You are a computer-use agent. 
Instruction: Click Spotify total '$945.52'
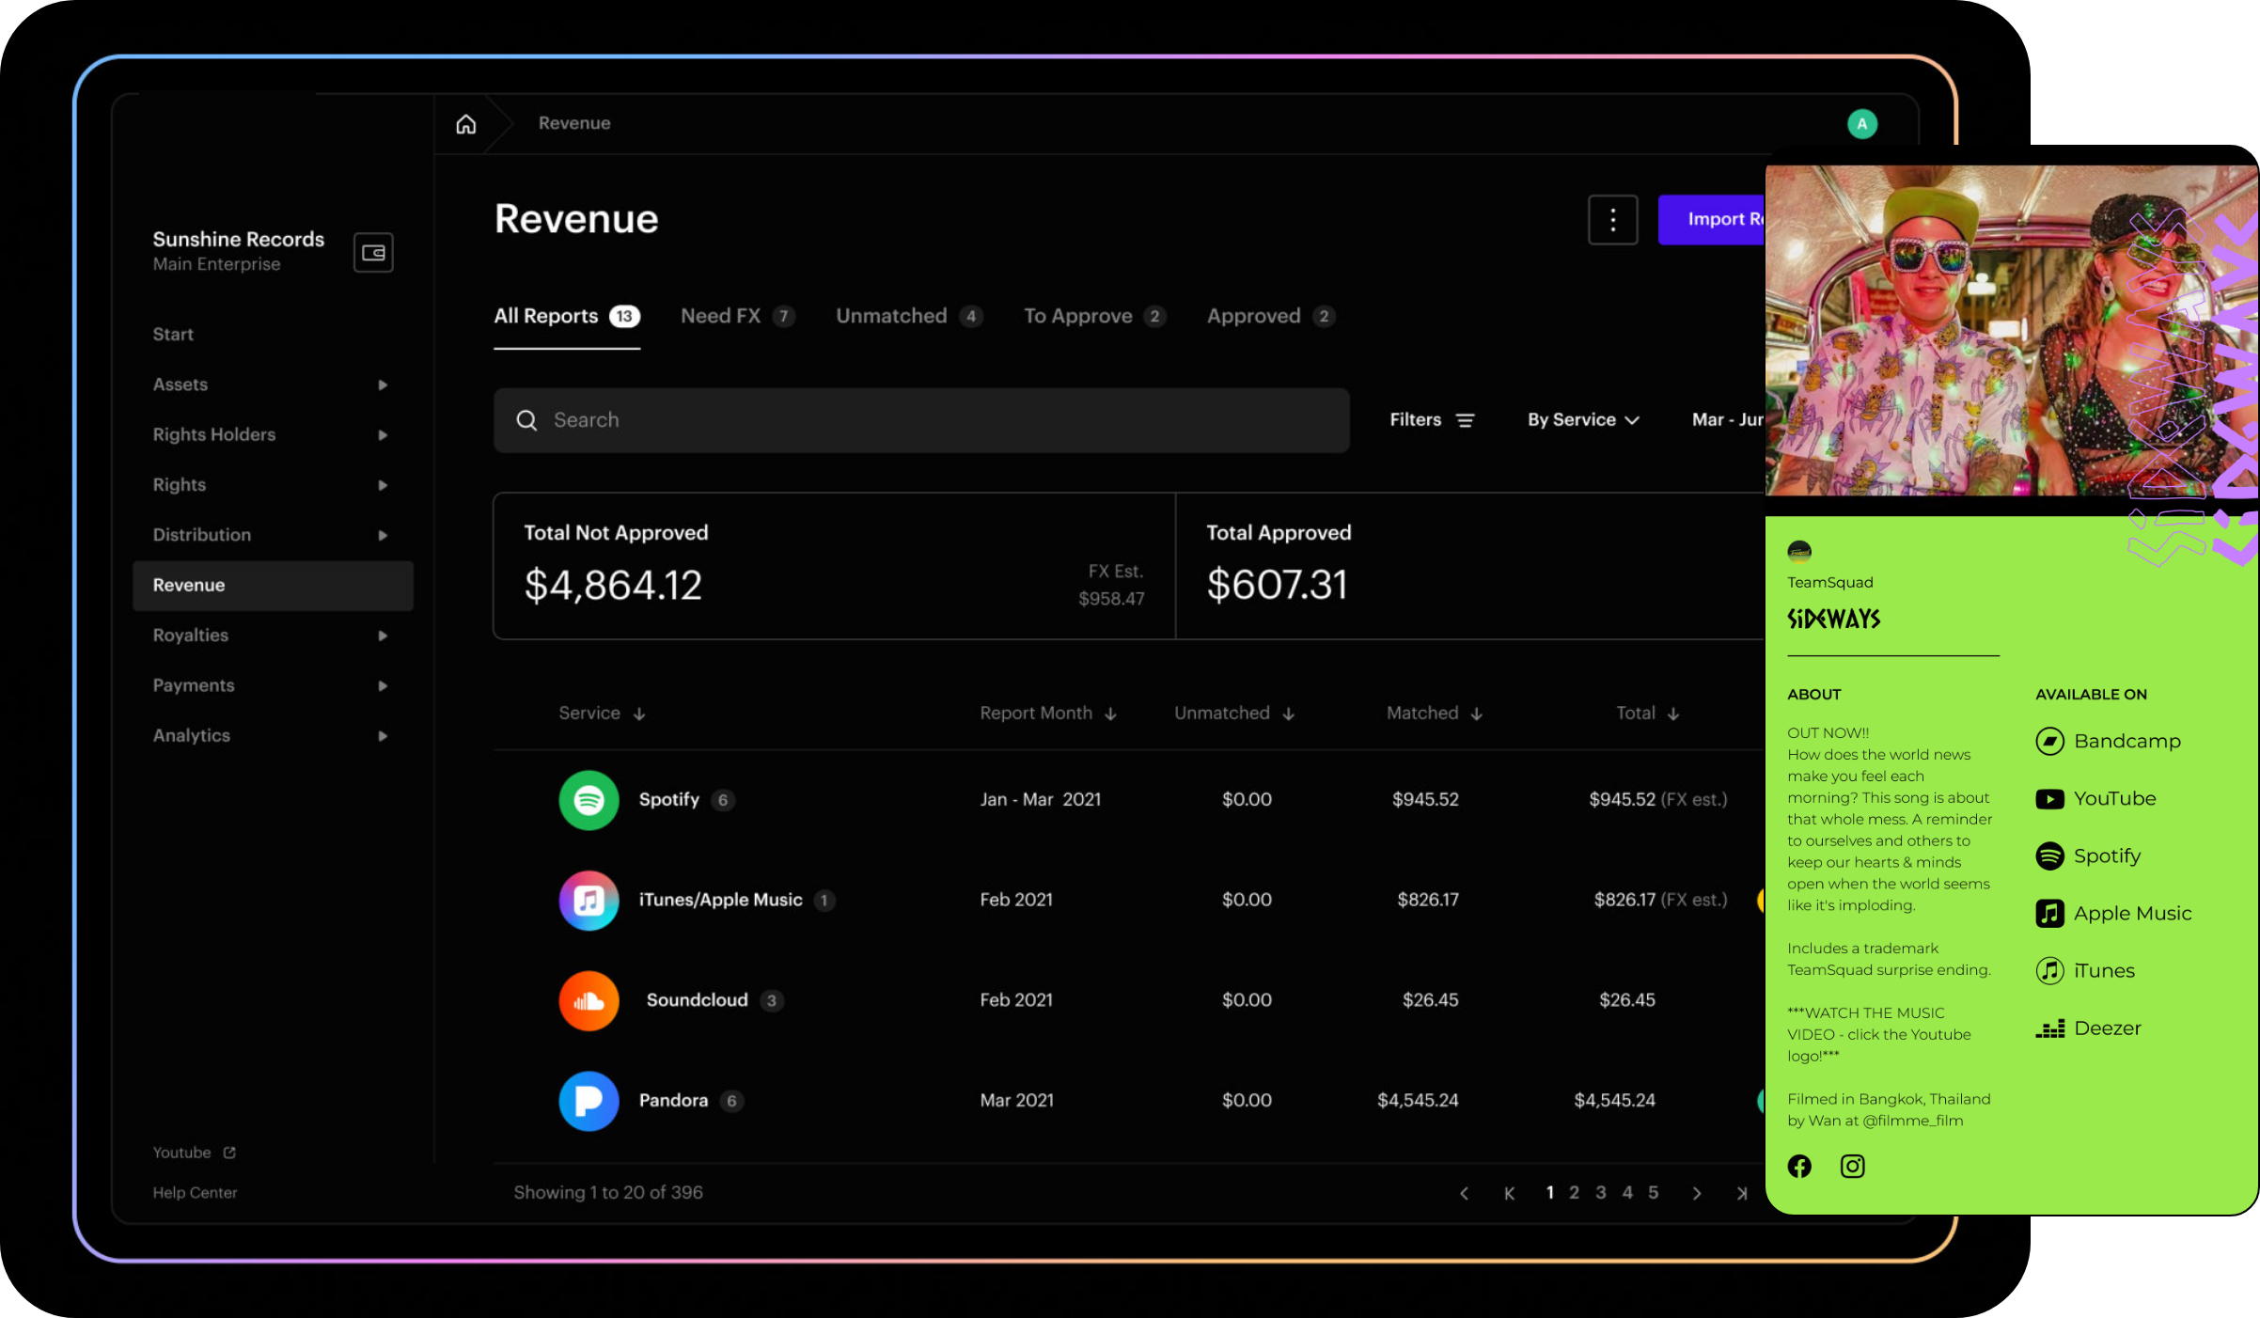coord(1622,800)
